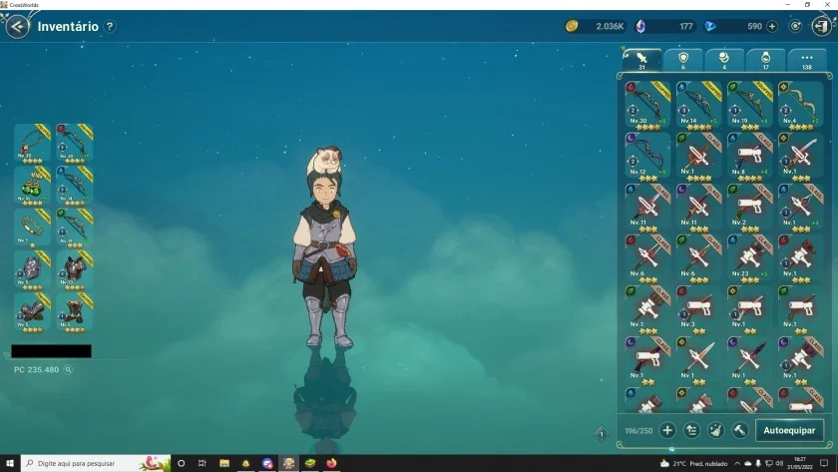This screenshot has height=472, width=838.
Task: Open Task View in the taskbar
Action: point(202,463)
